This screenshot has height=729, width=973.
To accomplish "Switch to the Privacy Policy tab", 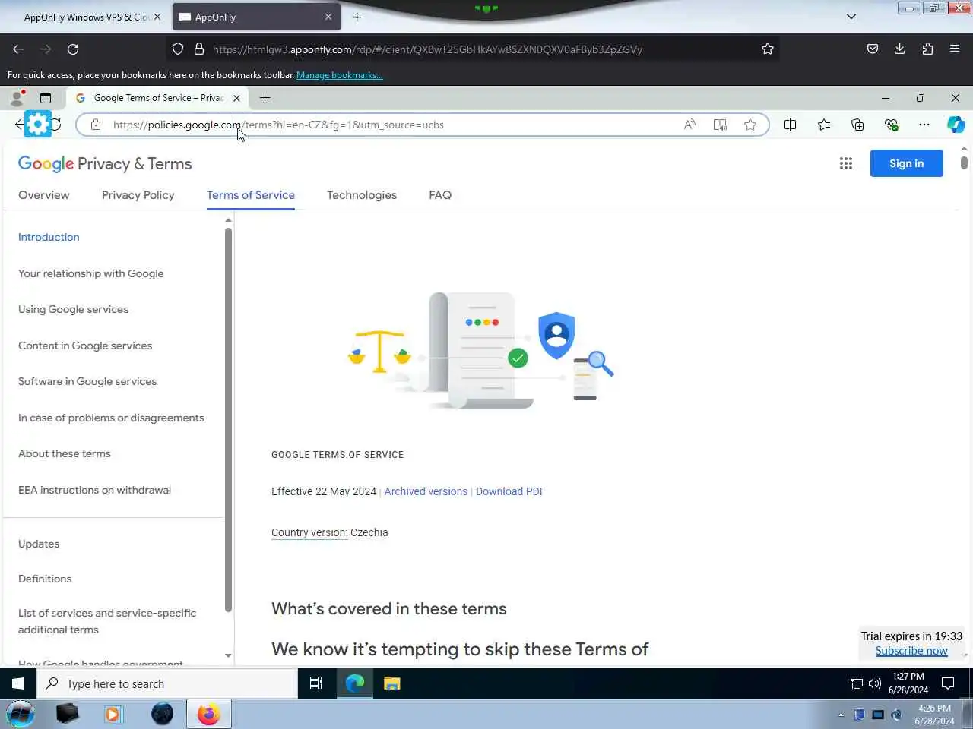I will point(138,195).
